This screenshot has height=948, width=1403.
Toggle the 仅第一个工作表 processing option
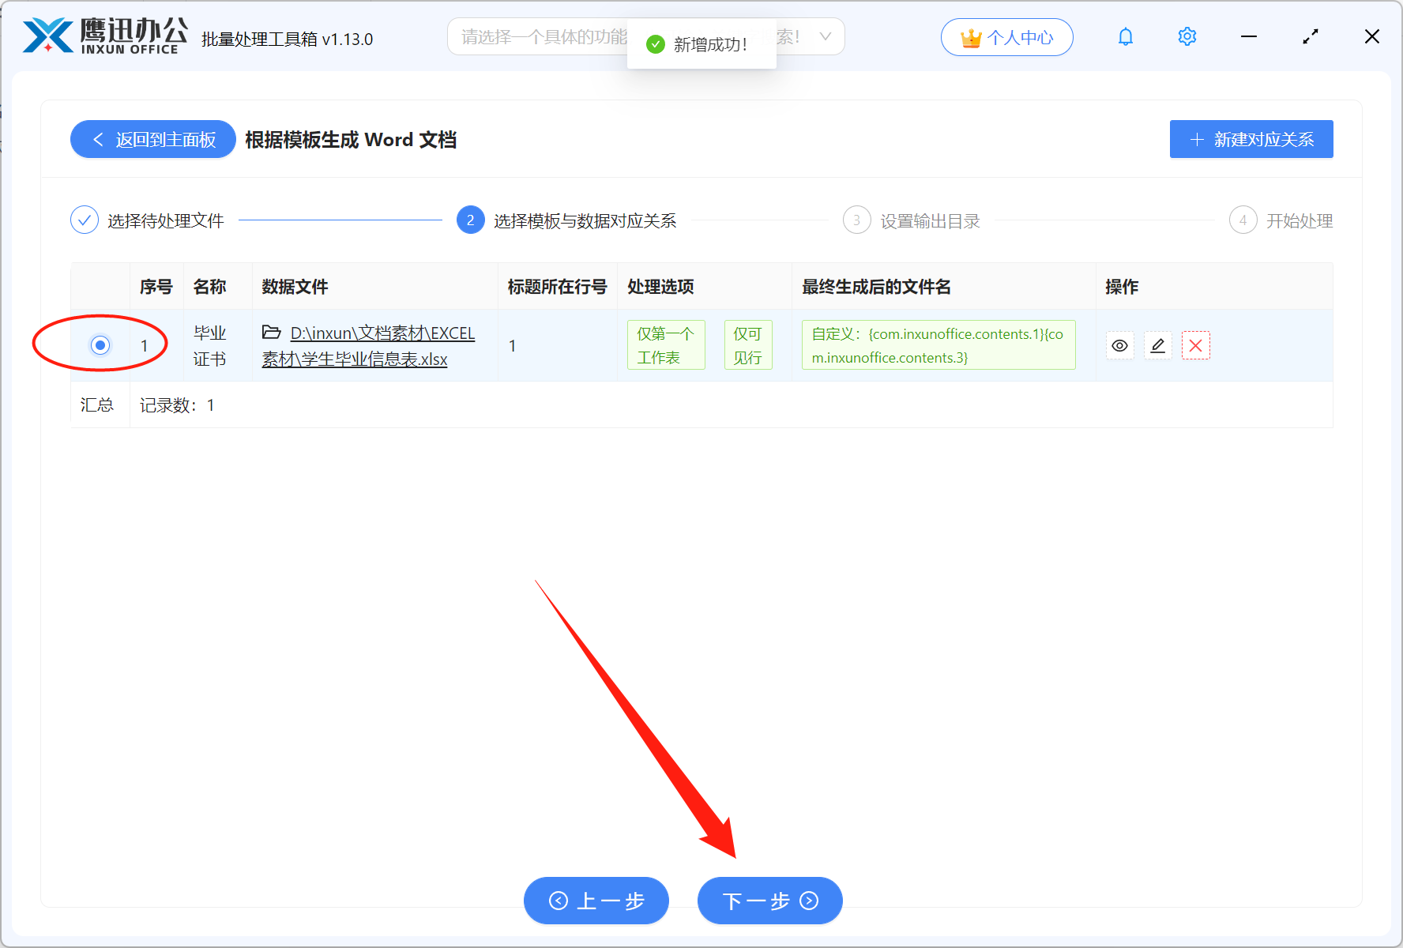[665, 344]
